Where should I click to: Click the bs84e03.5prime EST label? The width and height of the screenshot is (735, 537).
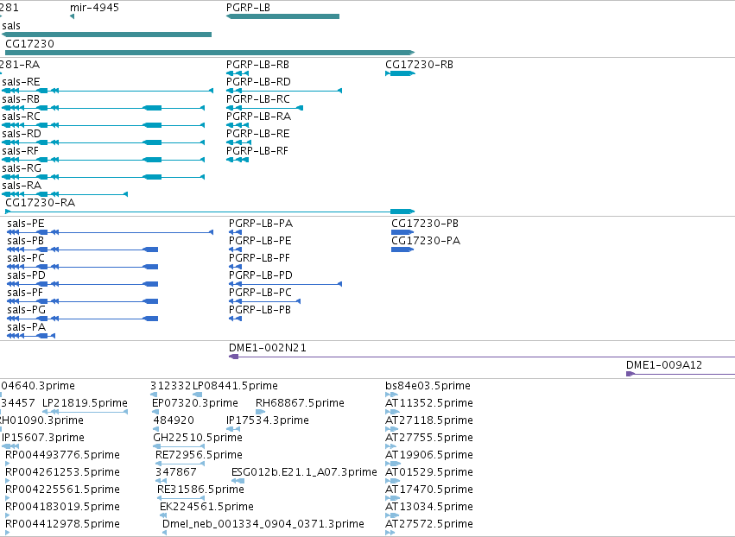point(428,386)
